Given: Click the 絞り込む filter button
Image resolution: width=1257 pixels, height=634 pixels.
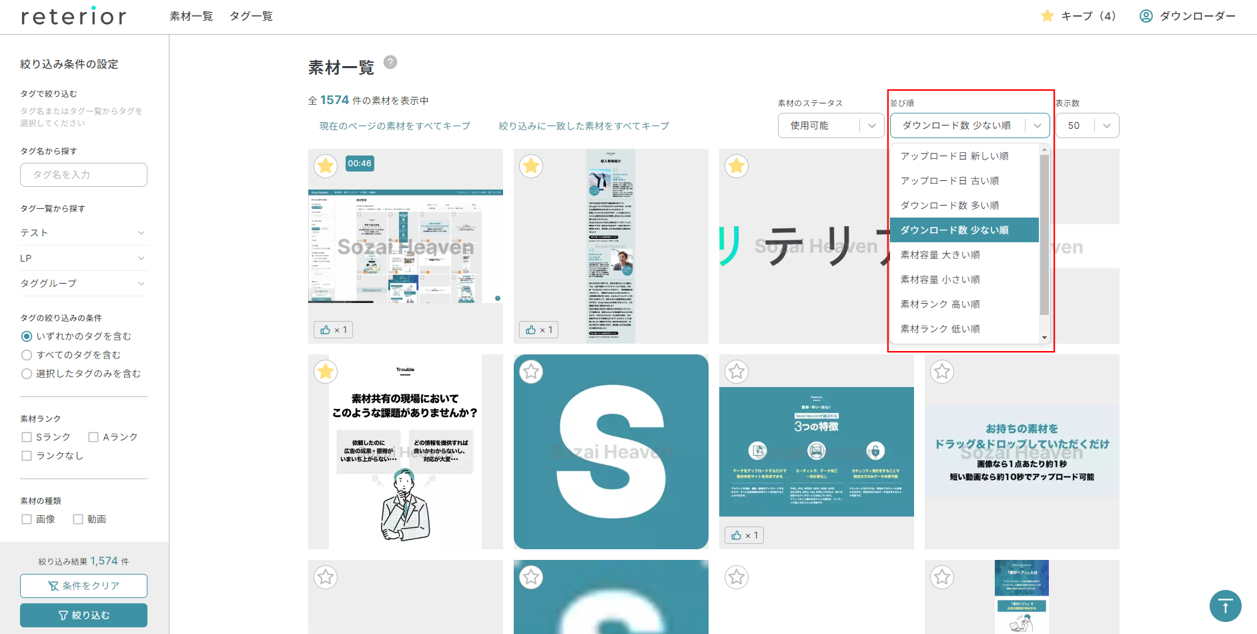Looking at the screenshot, I should pos(83,615).
